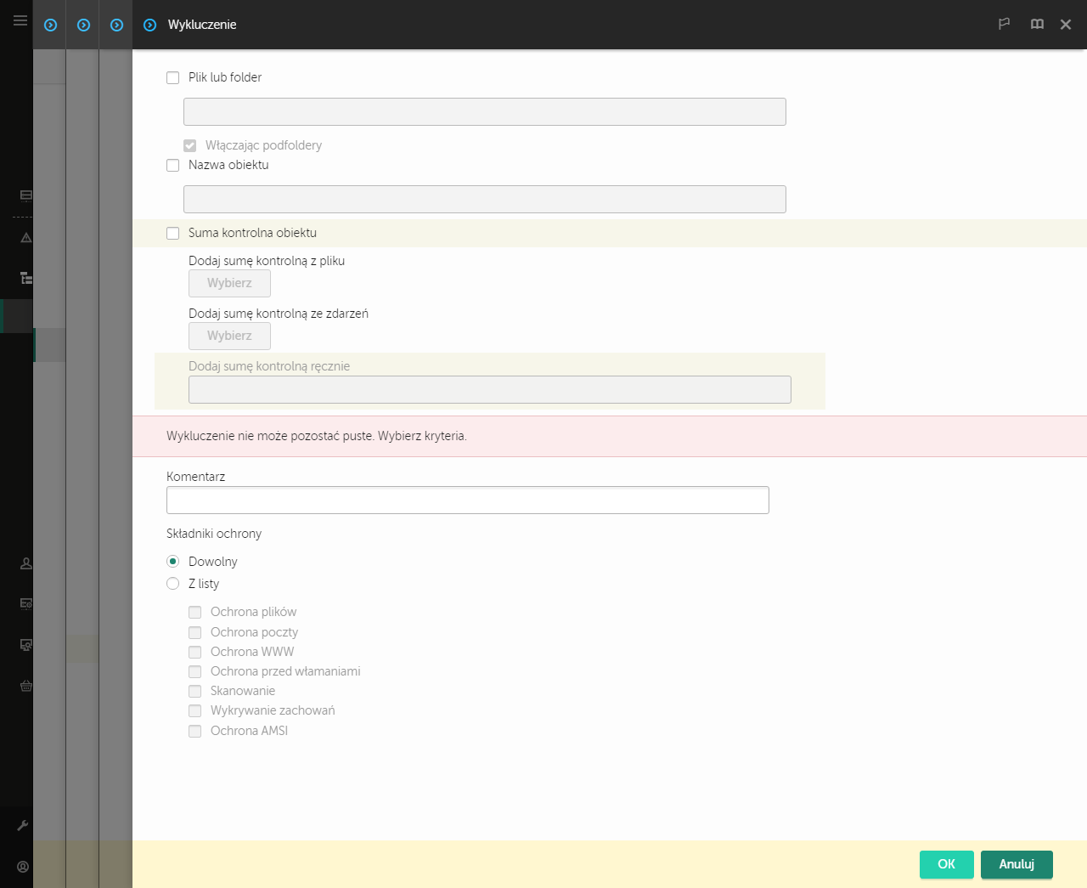Select the Dowolny radio button
This screenshot has height=888, width=1087.
coord(173,562)
